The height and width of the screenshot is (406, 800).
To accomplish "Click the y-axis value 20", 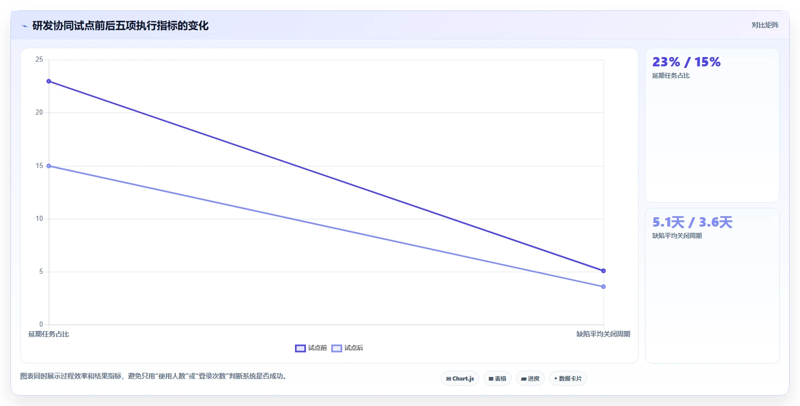I will 39,113.
